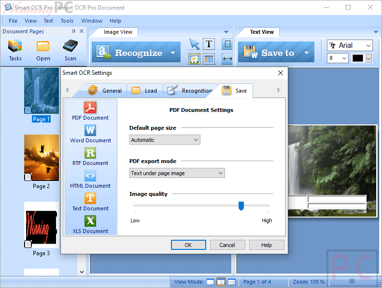Click the Recognize button

[129, 52]
